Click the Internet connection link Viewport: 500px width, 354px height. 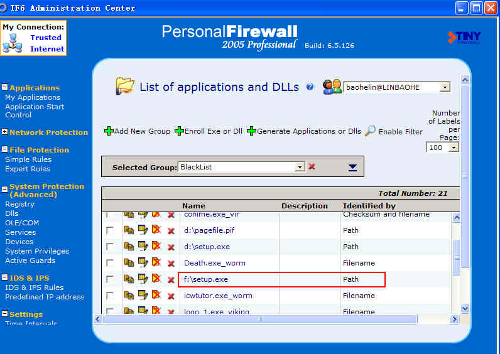tap(47, 49)
